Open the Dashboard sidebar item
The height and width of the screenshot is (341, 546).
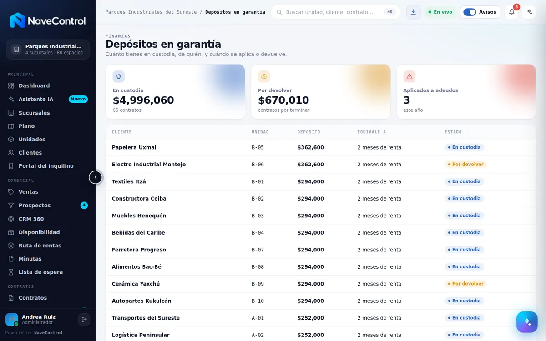[x=48, y=85]
